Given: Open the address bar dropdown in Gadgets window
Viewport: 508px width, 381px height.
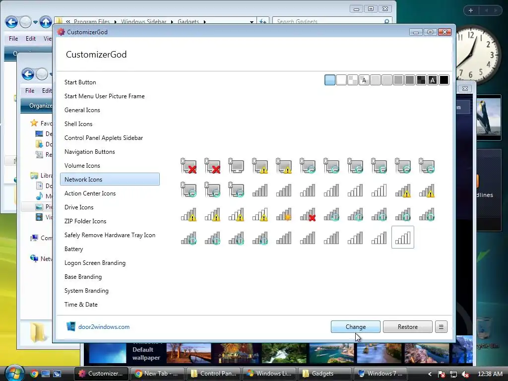Looking at the screenshot, I should pyautogui.click(x=252, y=22).
